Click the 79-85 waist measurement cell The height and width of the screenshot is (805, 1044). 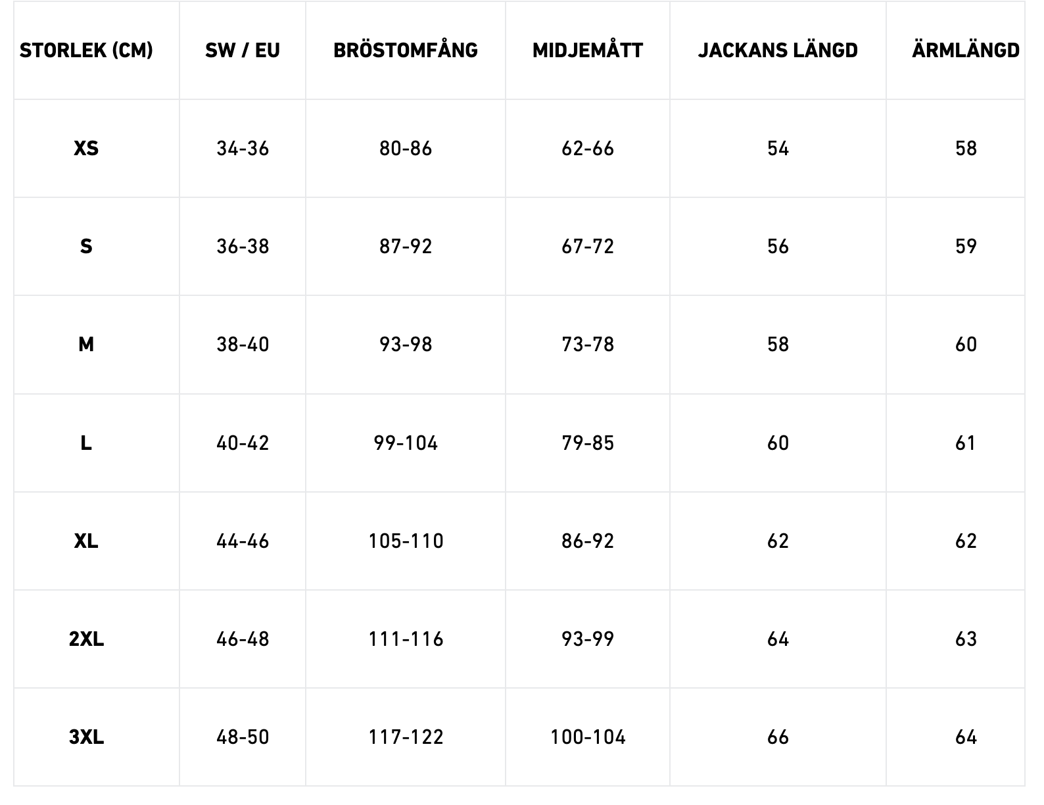(588, 443)
